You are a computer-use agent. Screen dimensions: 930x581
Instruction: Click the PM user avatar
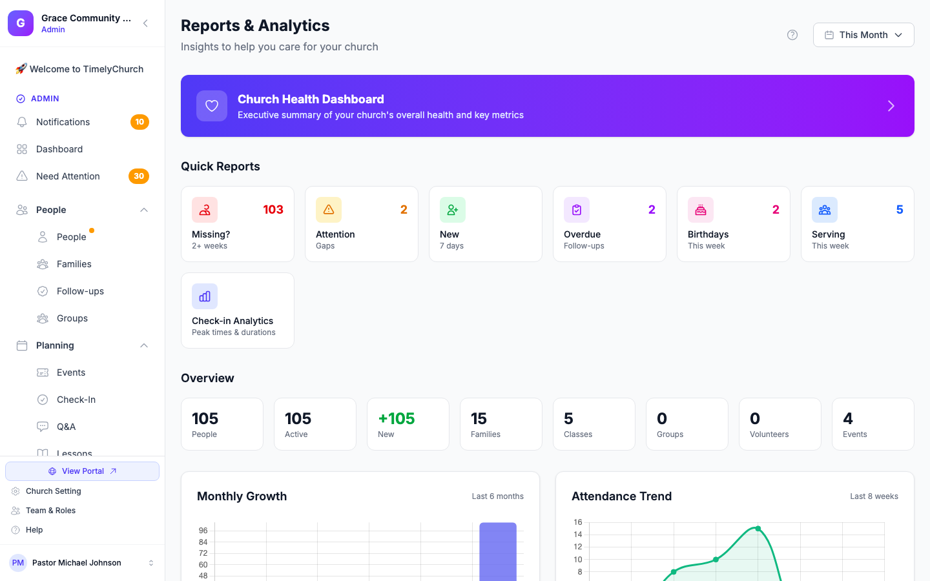[18, 563]
